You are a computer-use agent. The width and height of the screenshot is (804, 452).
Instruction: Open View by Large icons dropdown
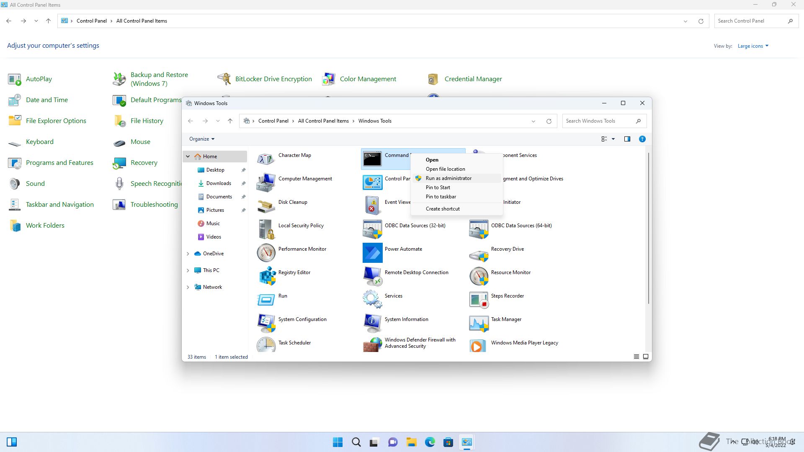click(753, 46)
